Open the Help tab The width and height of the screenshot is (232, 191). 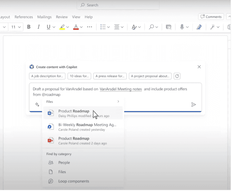(89, 17)
